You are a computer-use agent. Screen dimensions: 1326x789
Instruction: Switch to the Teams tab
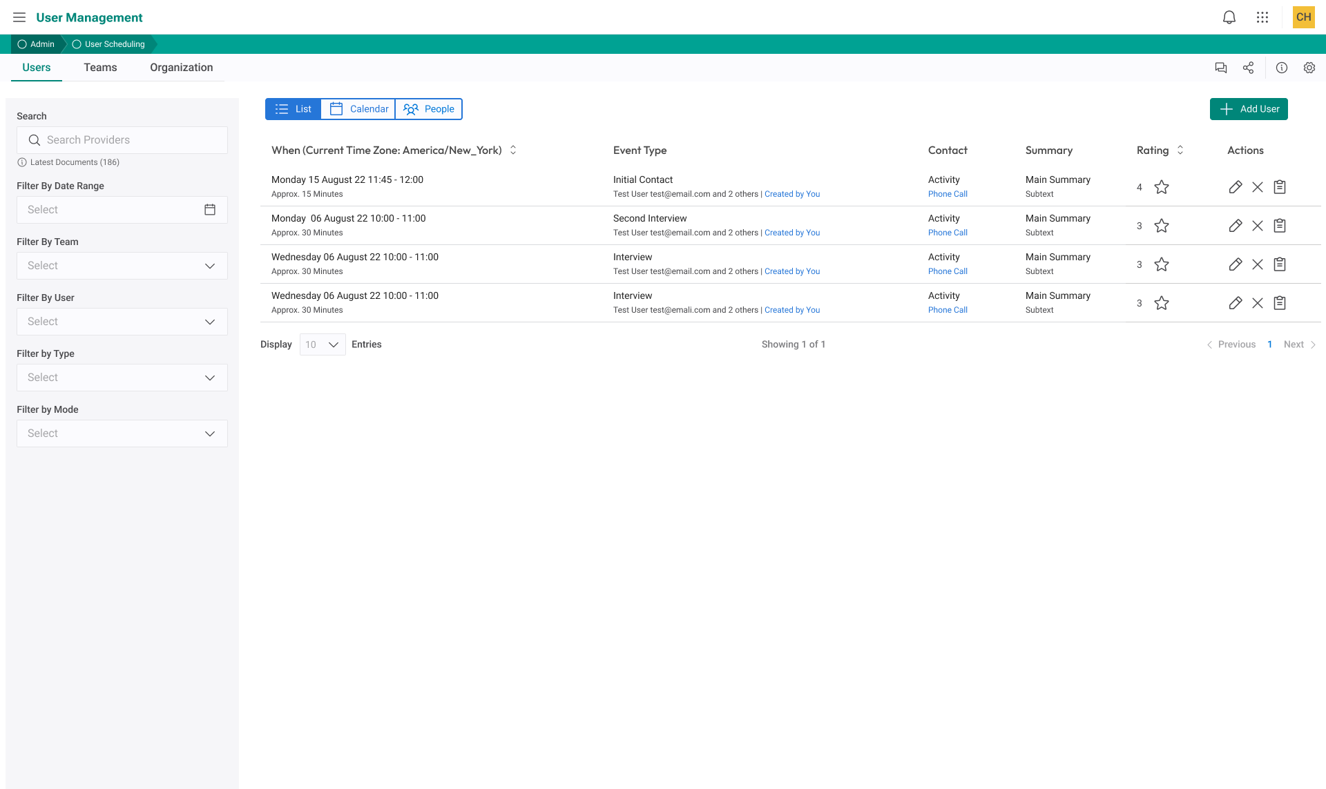(100, 68)
